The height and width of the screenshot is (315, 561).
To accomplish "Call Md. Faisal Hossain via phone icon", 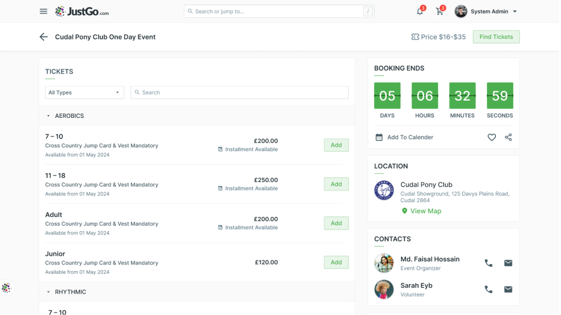I will click(x=488, y=263).
